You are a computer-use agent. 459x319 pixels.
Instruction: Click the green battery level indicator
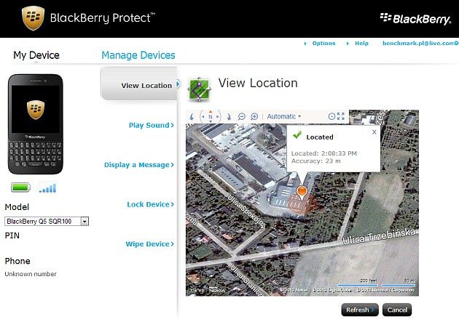click(x=20, y=187)
